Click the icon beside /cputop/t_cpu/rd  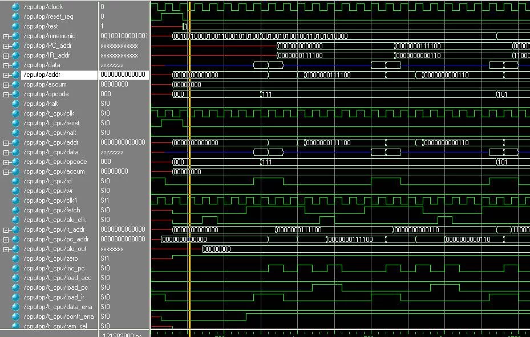[15, 181]
